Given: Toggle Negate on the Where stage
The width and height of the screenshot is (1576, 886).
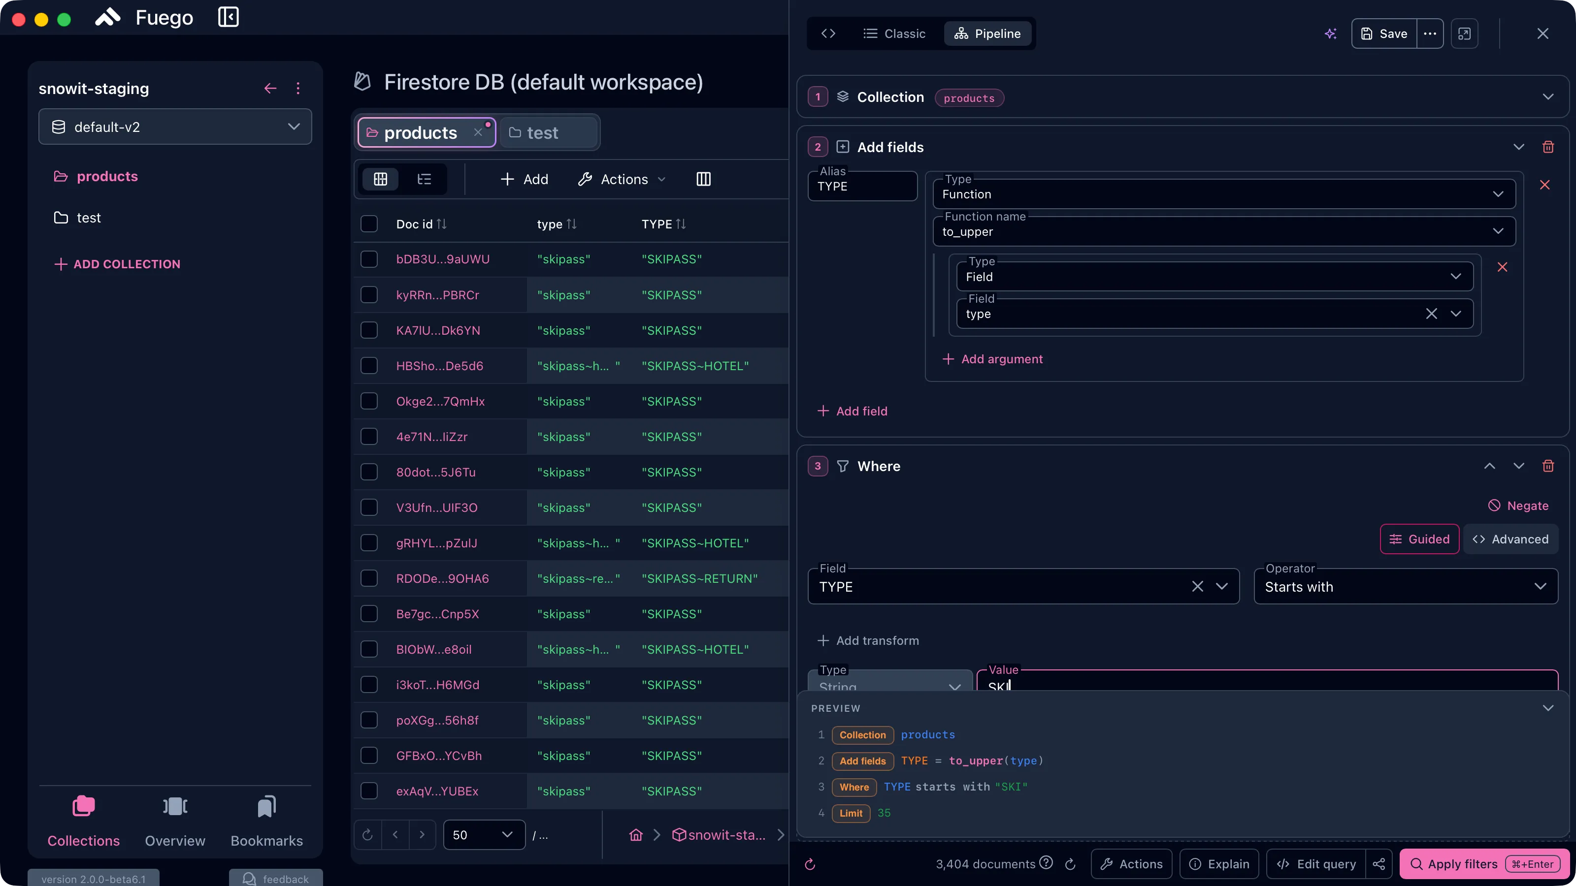Looking at the screenshot, I should pos(1518,506).
